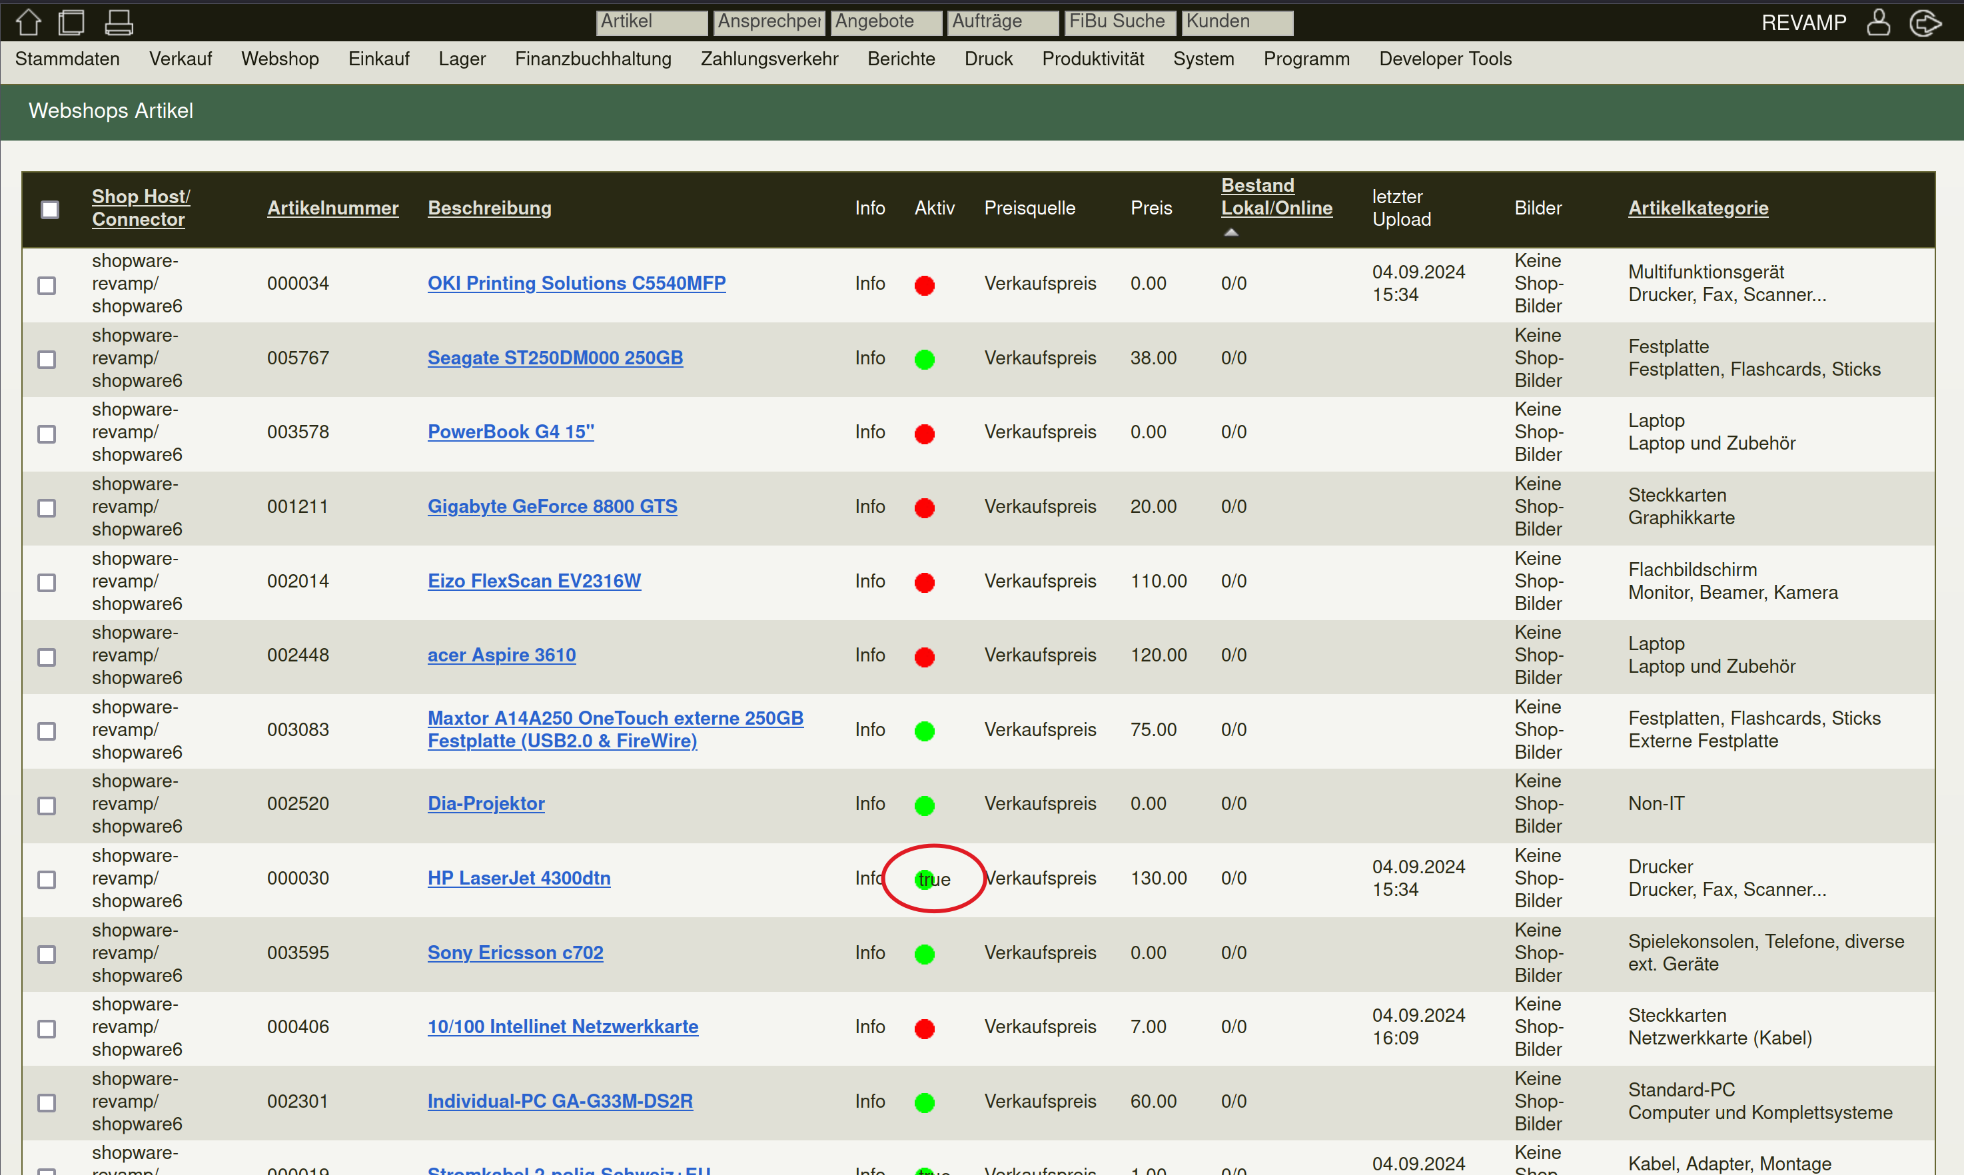Sort by Artikelnummer column header
The width and height of the screenshot is (1964, 1175).
coord(332,208)
